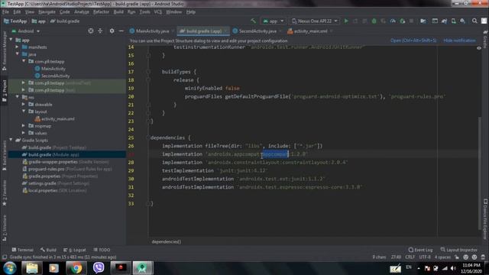Click the Make Project hammer icon
Image resolution: width=489 pixels, height=275 pixels.
[253, 21]
